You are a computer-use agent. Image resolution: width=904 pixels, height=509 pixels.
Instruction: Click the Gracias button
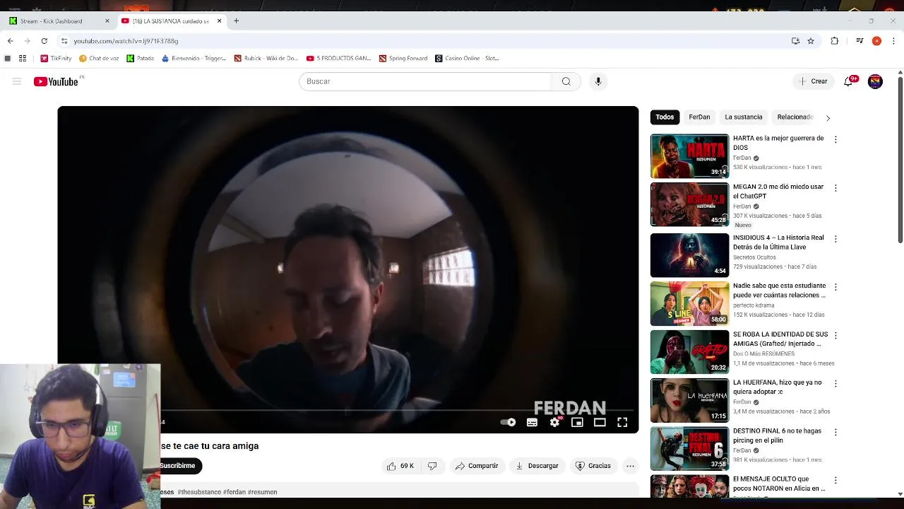[593, 466]
